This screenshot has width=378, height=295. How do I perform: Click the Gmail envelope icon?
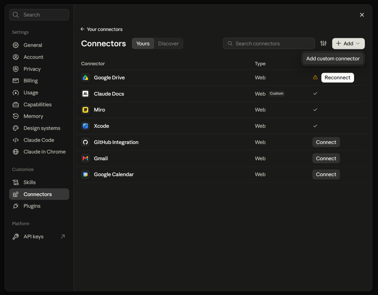(x=86, y=158)
